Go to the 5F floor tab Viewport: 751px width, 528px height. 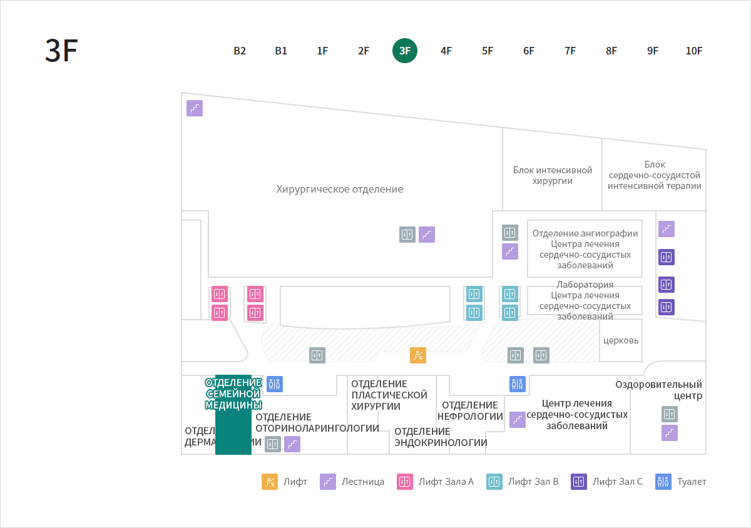[x=488, y=51]
